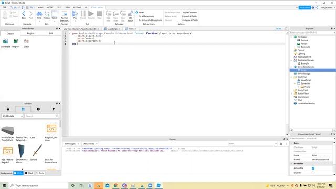Expand the Frame tree node

pyautogui.click(x=299, y=87)
